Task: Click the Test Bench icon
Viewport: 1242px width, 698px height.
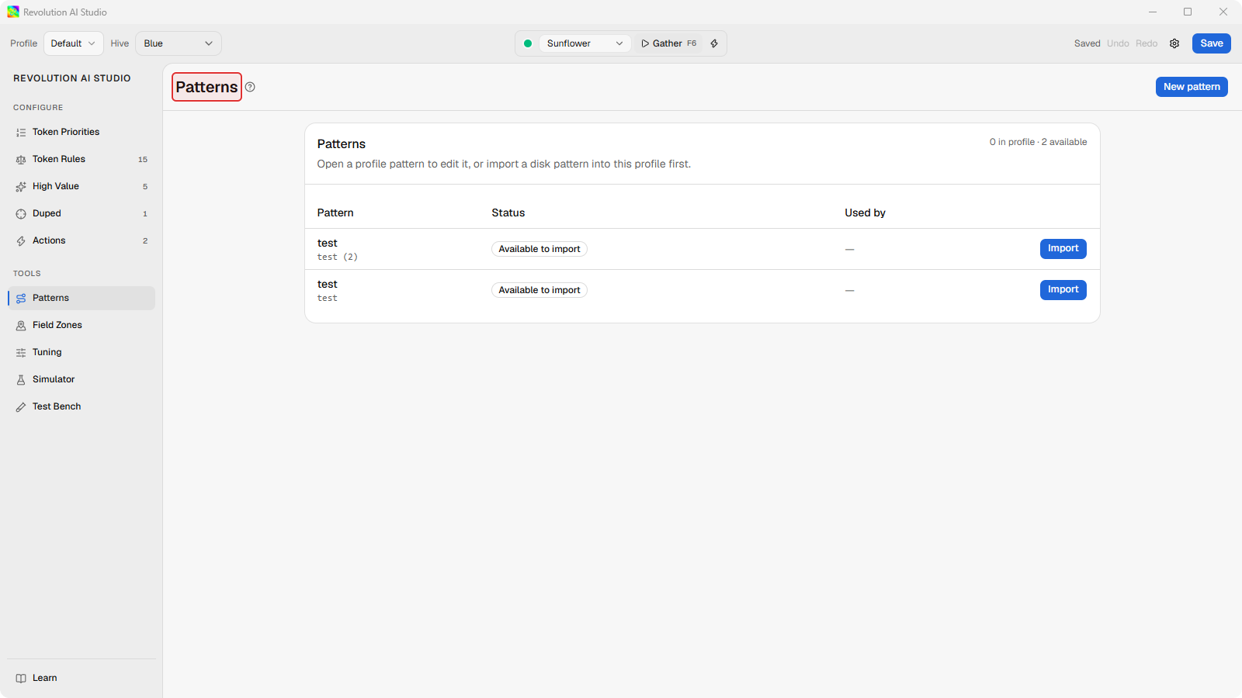Action: pyautogui.click(x=21, y=407)
